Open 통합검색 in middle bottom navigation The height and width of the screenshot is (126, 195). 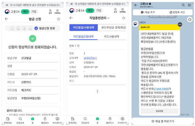[x=85, y=120]
